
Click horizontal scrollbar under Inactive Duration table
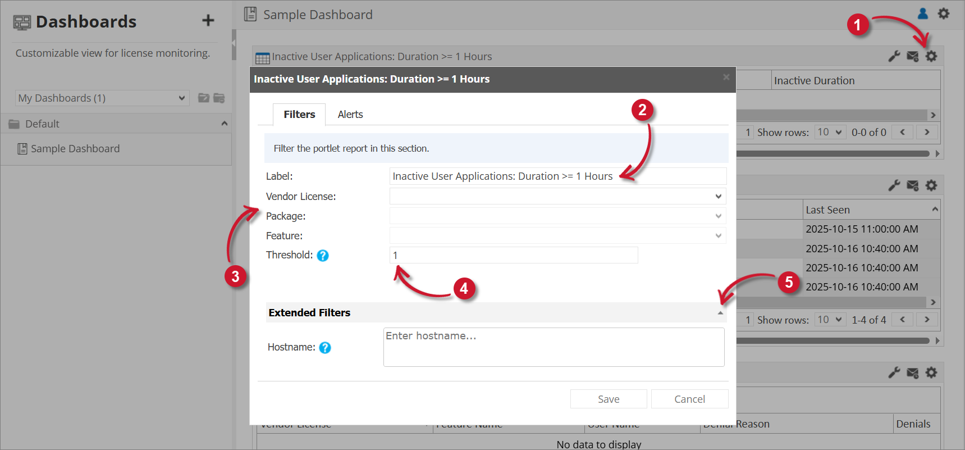tap(832, 115)
